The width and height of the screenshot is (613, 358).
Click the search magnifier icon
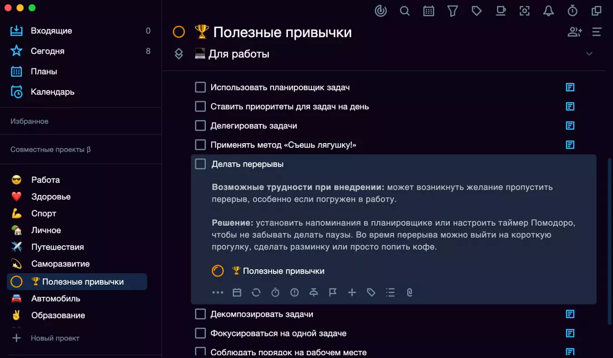point(405,11)
